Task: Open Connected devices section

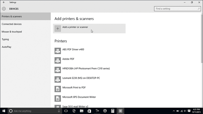Action: tap(26, 24)
